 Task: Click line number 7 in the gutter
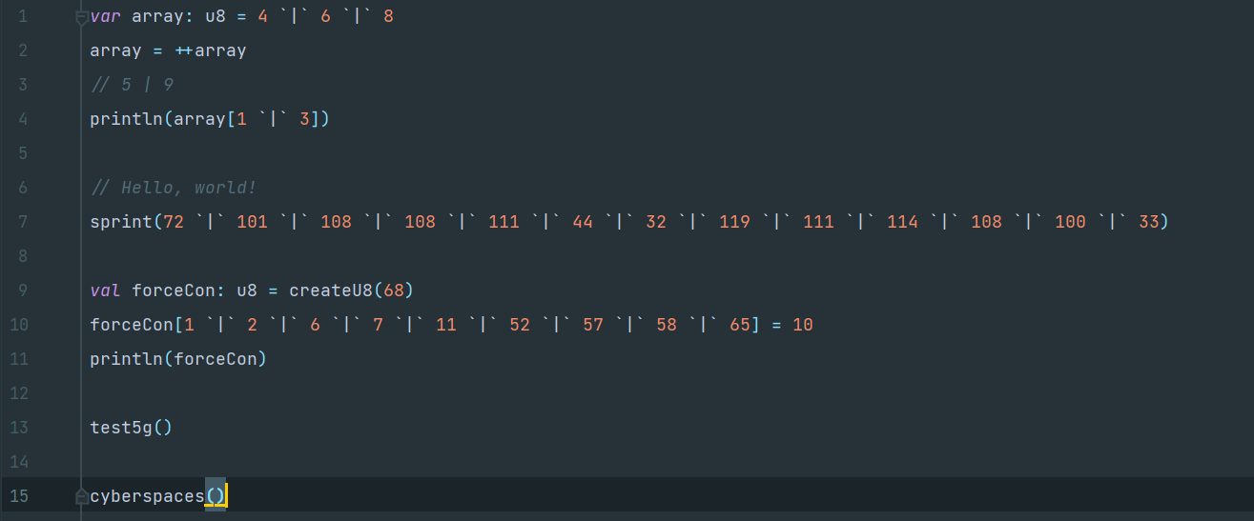22,222
